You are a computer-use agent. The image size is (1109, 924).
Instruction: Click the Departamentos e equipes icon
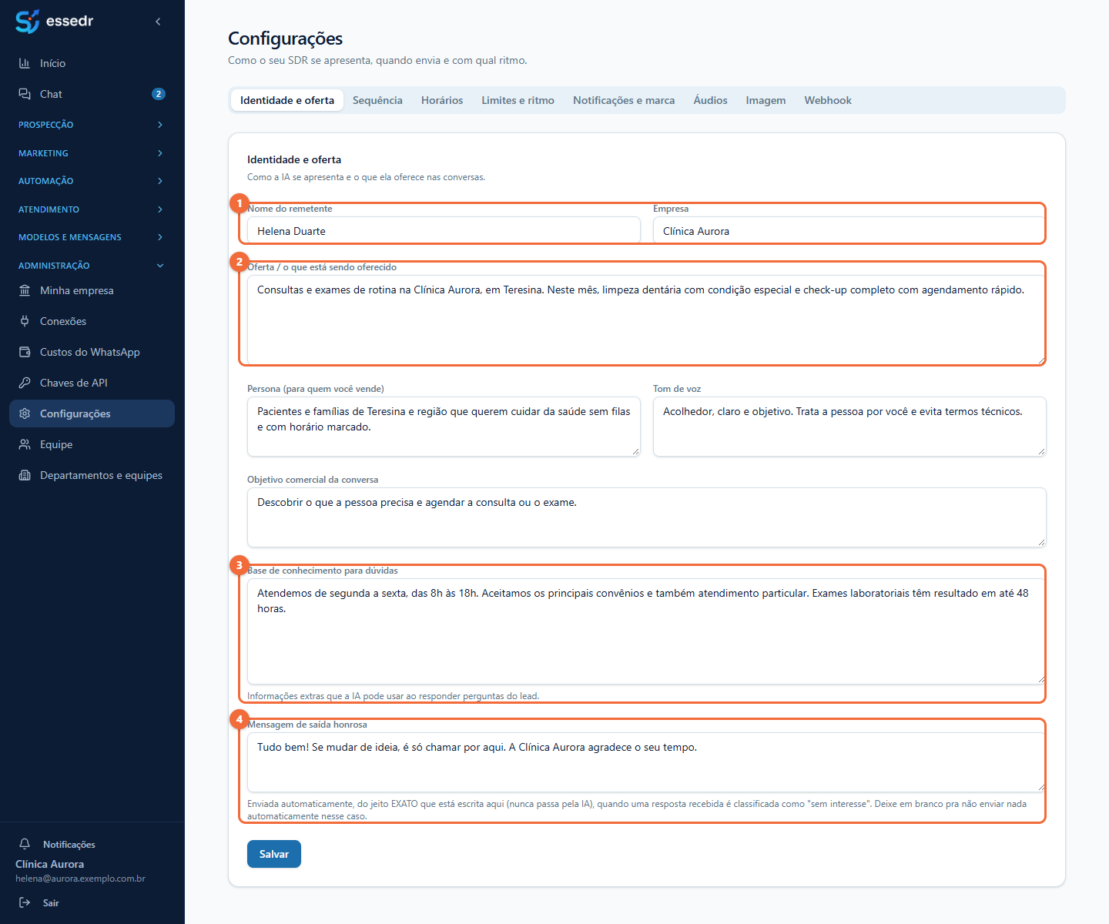pos(25,475)
